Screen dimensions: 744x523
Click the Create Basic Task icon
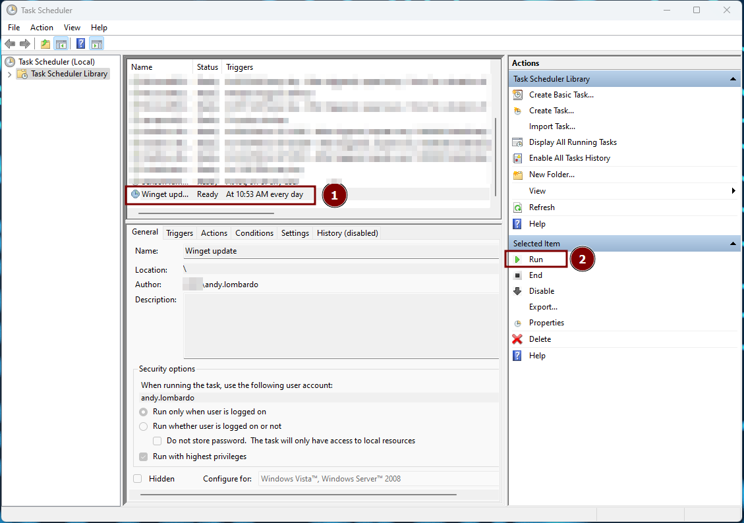click(x=517, y=95)
